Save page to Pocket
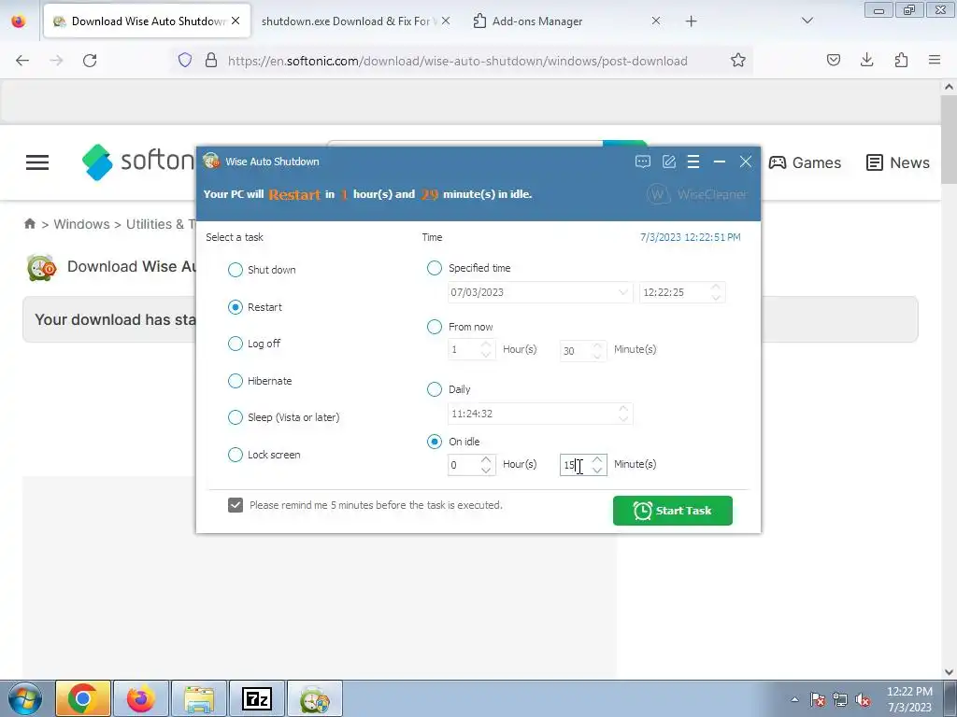This screenshot has height=717, width=957. (x=833, y=60)
